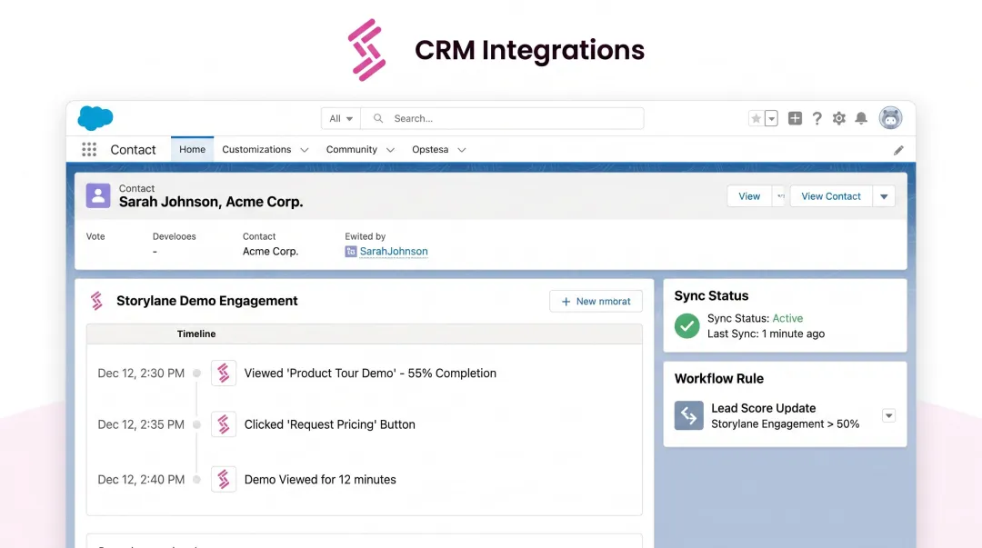Click the 'Ewited by' field label
This screenshot has width=982, height=548.
(366, 236)
